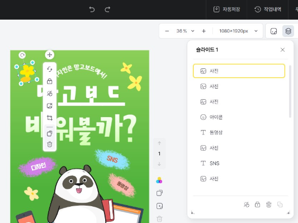Select the 사진 layer below SNS
The width and height of the screenshot is (298, 223).
239,179
